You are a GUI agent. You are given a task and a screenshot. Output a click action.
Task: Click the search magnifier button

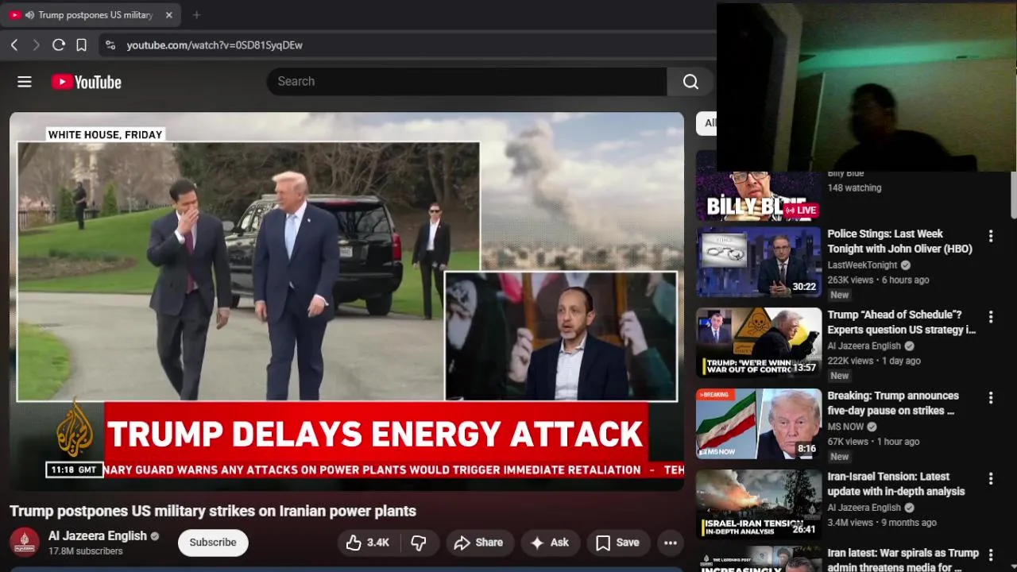[x=690, y=81]
